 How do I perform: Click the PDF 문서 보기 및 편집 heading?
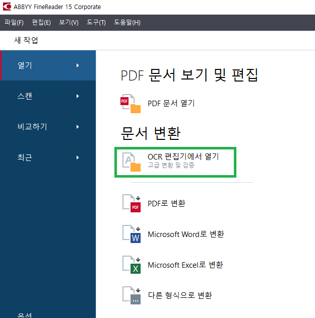click(x=190, y=75)
